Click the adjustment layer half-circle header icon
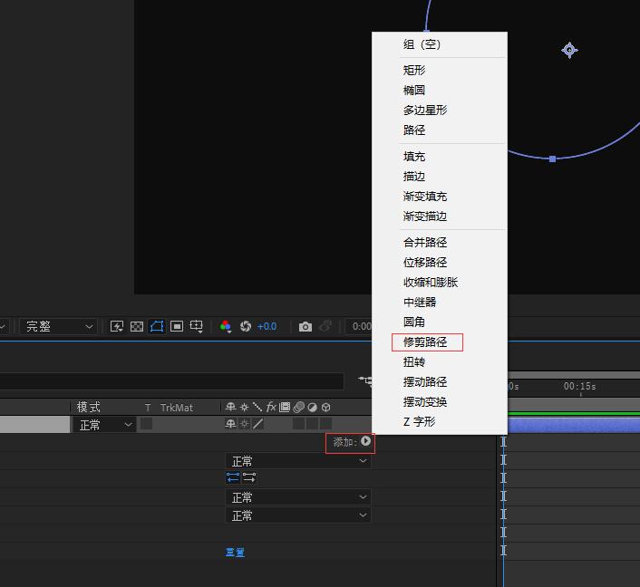The image size is (640, 587). point(312,407)
